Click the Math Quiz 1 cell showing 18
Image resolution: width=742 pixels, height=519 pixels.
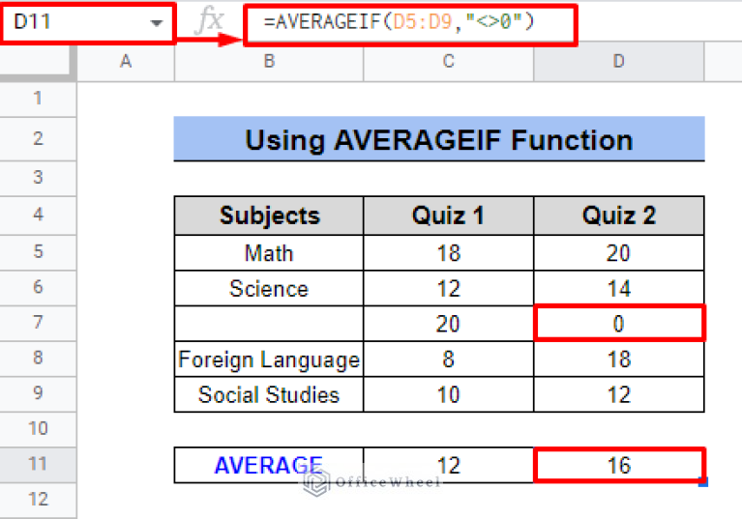click(x=448, y=253)
